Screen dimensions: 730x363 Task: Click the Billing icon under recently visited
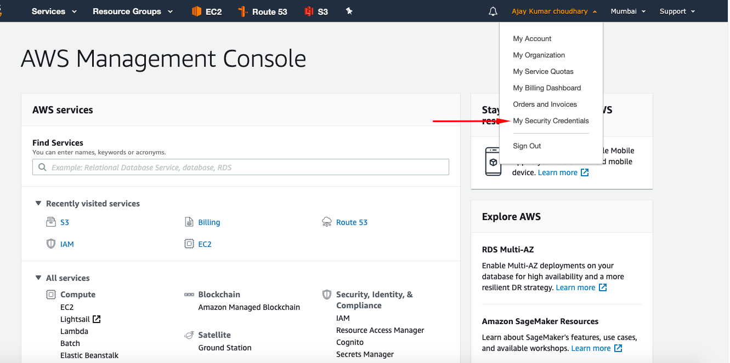[x=189, y=222]
